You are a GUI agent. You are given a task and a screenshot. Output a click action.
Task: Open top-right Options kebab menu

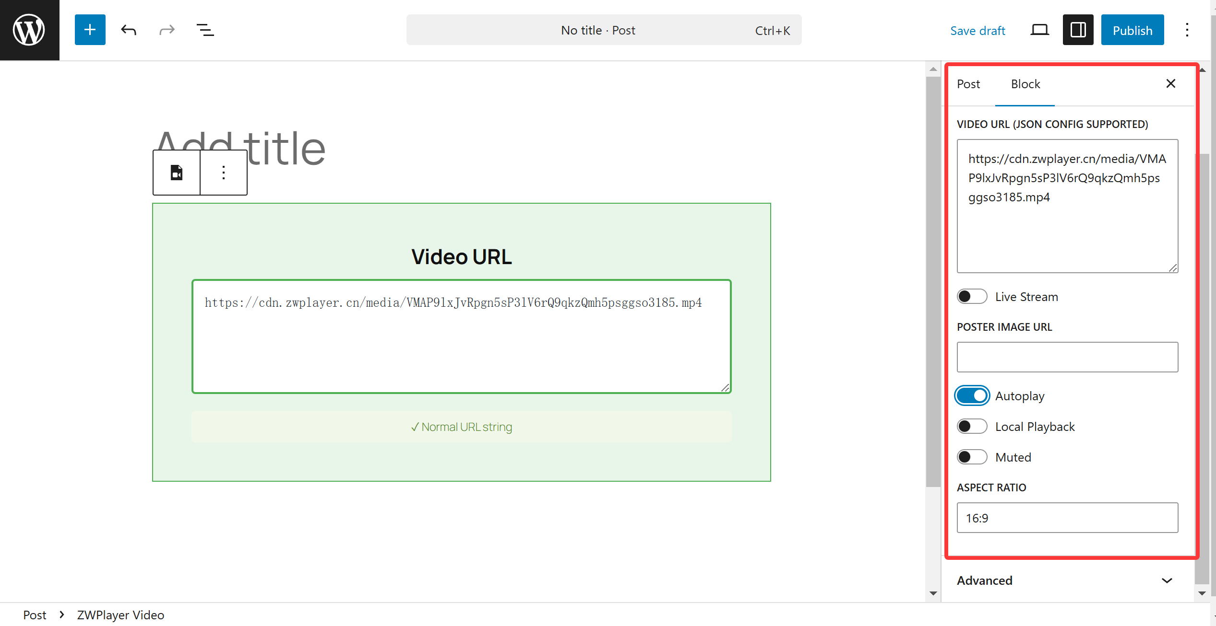tap(1187, 30)
